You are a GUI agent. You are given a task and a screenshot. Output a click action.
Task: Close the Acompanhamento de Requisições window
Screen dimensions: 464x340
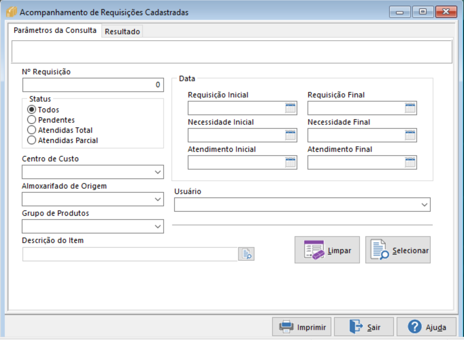pyautogui.click(x=446, y=12)
